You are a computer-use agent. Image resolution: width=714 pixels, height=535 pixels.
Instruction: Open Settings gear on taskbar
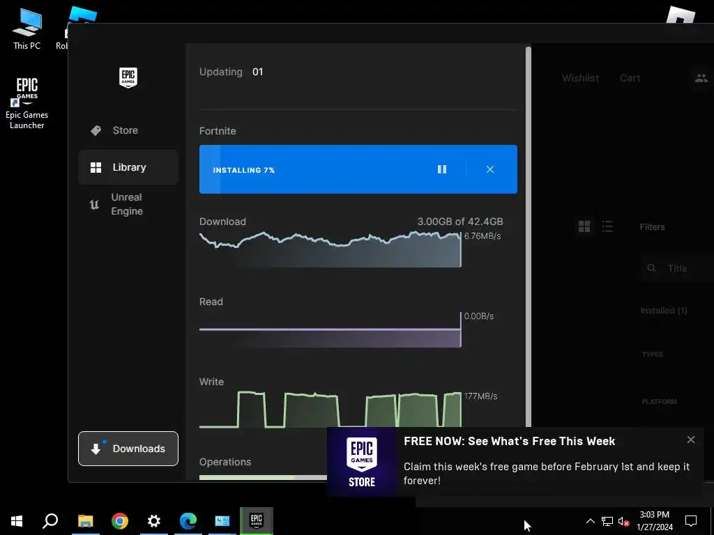154,521
